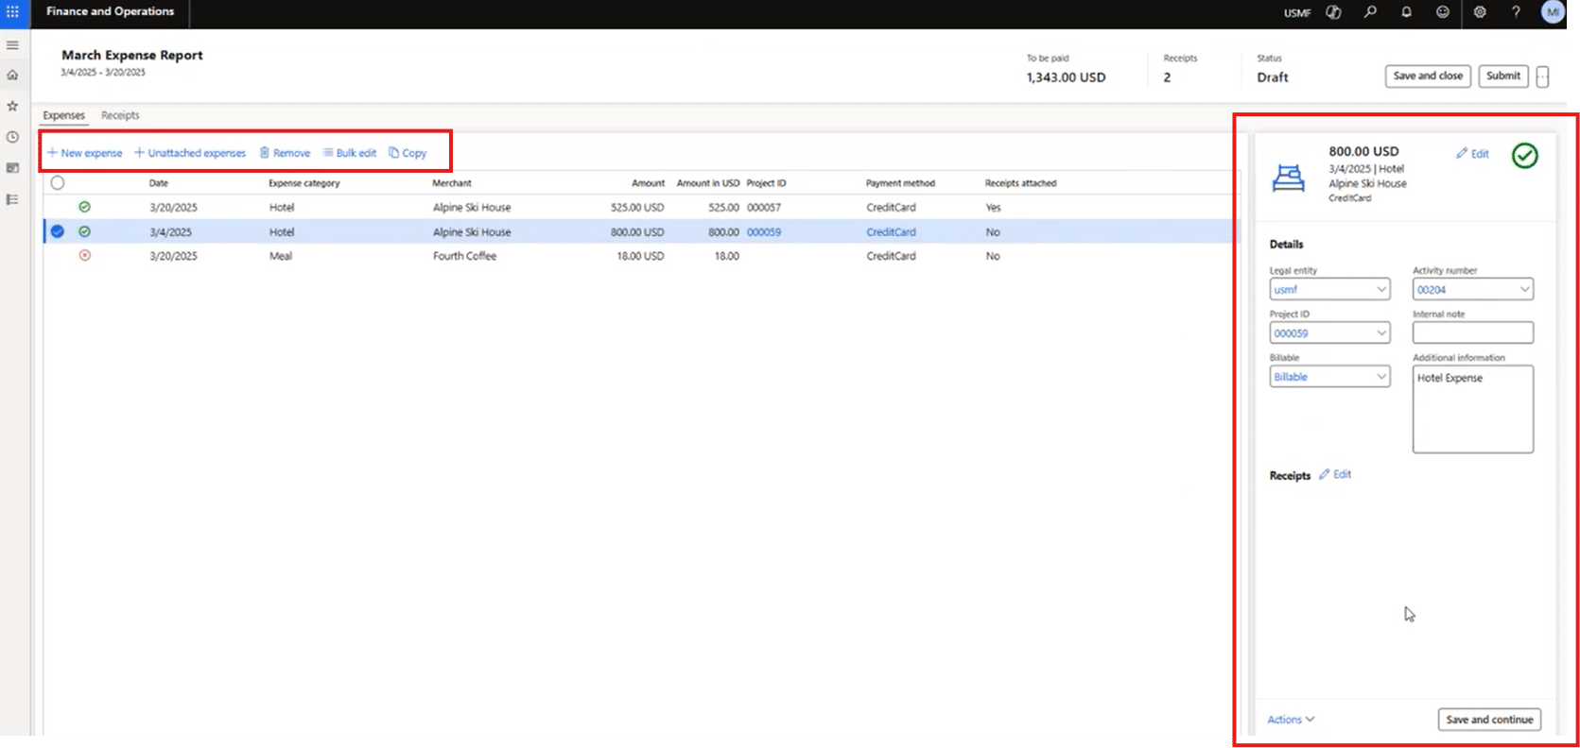Click the Help question mark icon
The height and width of the screenshot is (748, 1580).
[x=1516, y=12]
